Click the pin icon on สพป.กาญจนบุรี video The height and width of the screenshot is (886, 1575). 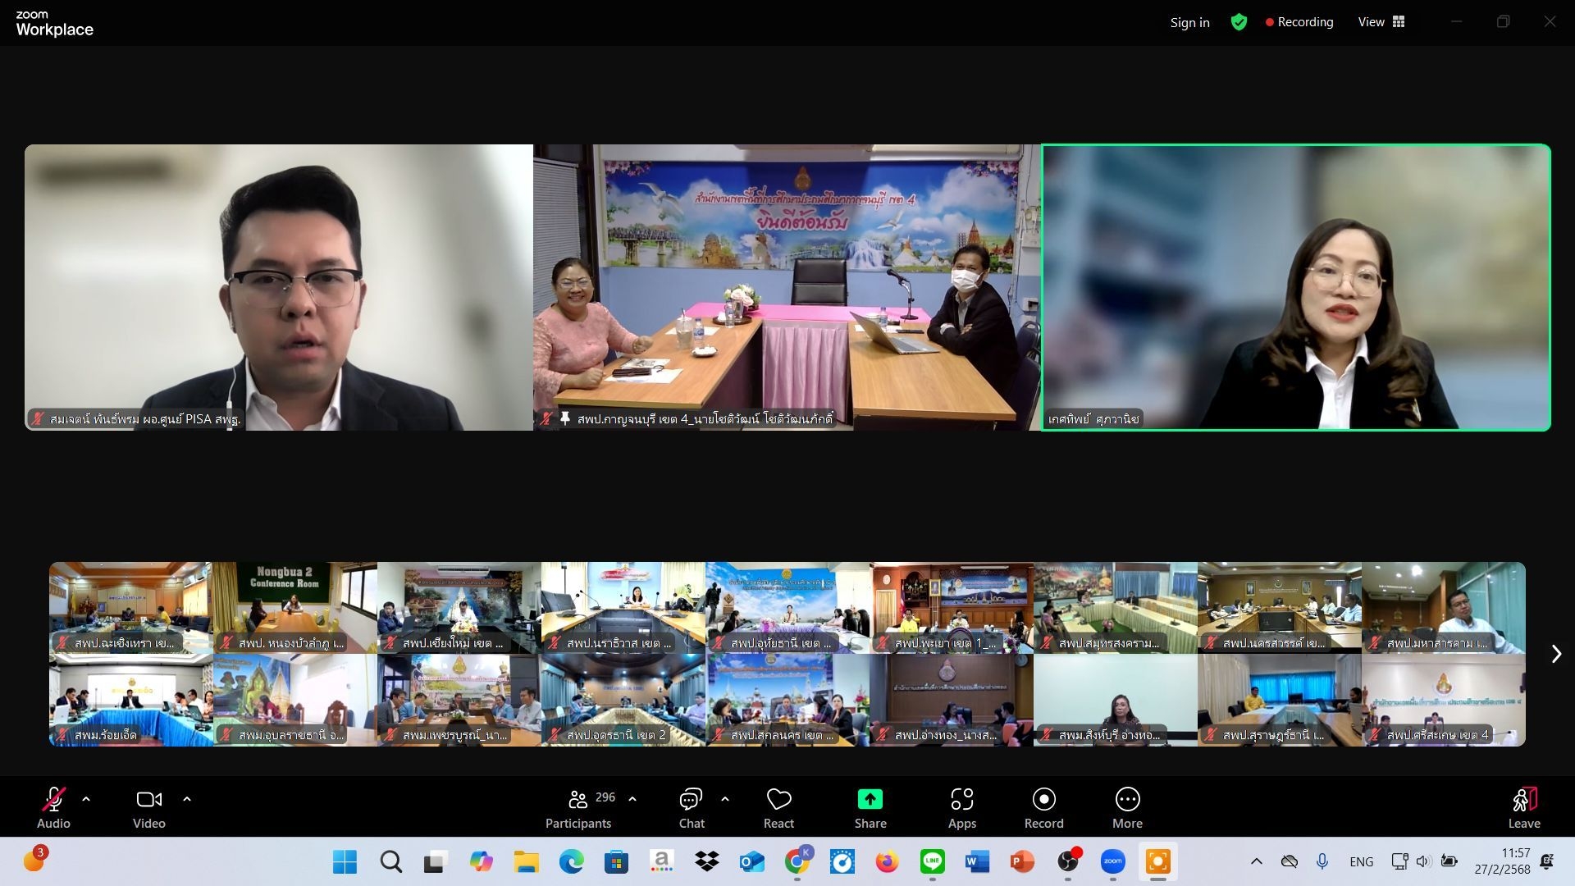565,418
